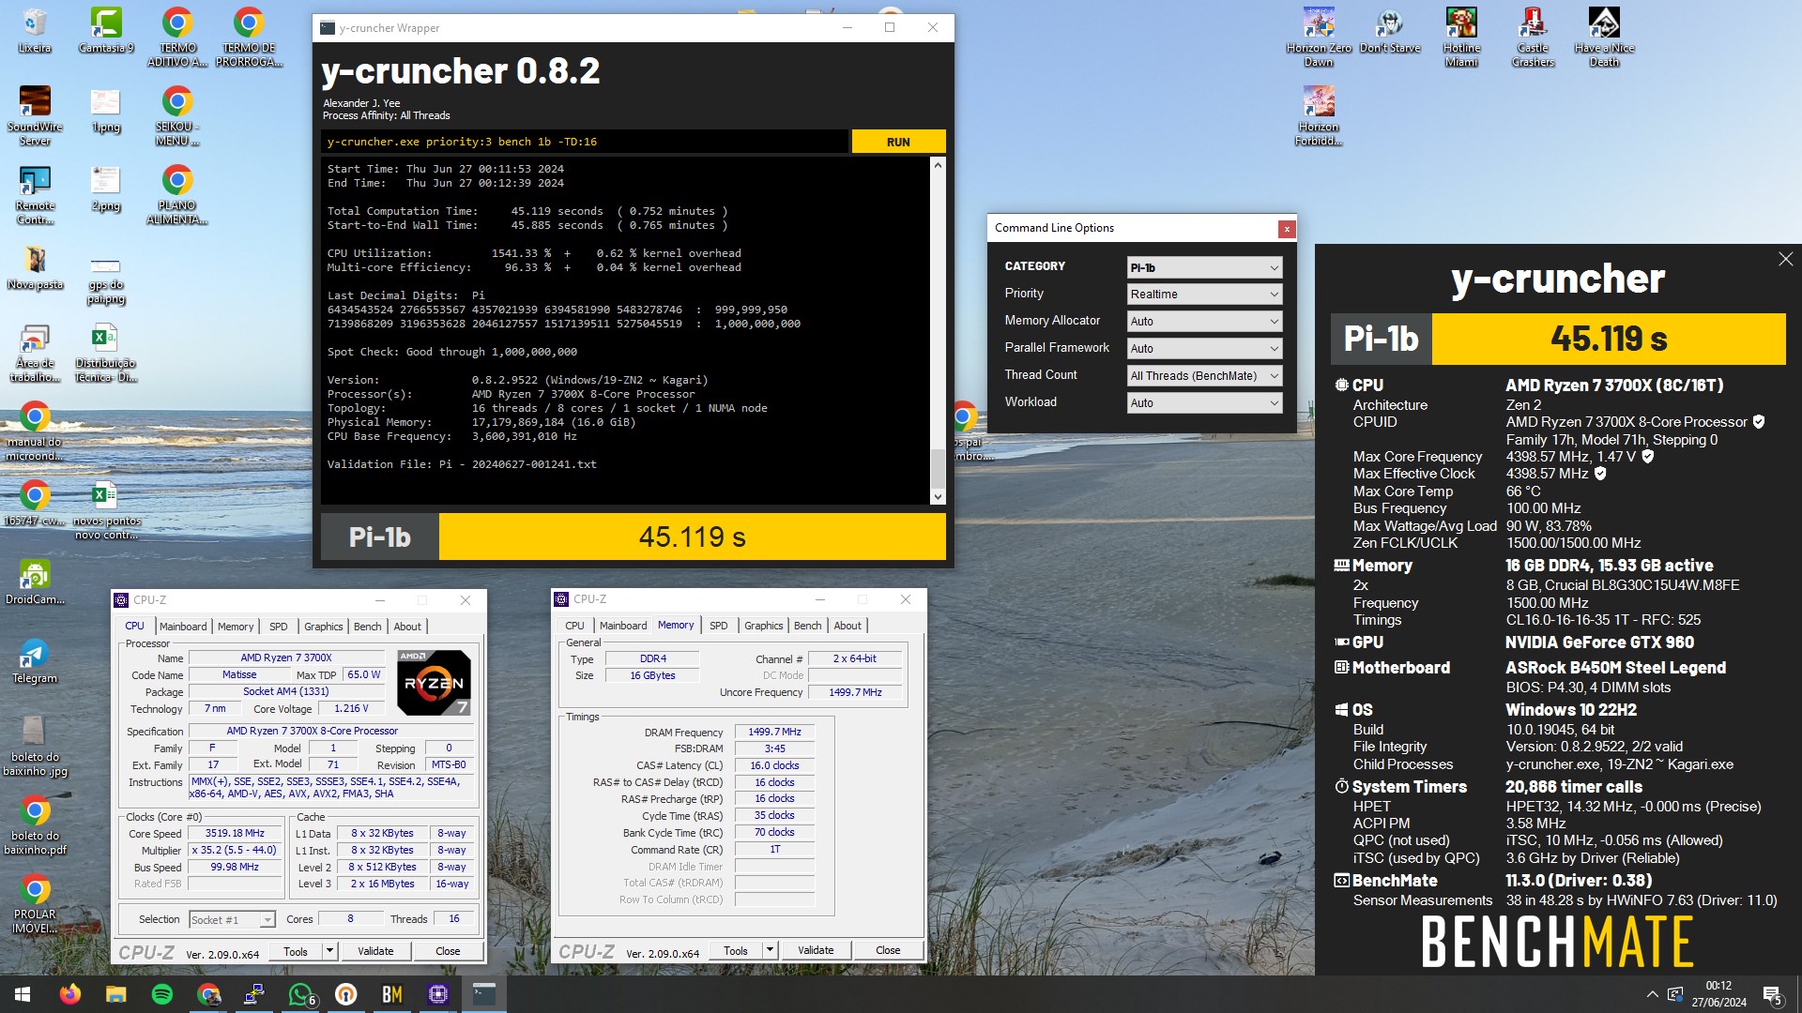This screenshot has width=1802, height=1013.
Task: Open the Distribuição Técnica Excel file icon
Action: (x=105, y=352)
